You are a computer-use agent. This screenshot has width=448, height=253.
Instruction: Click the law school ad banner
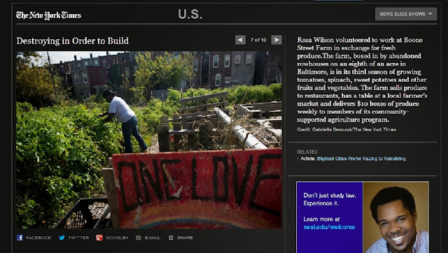(363, 217)
